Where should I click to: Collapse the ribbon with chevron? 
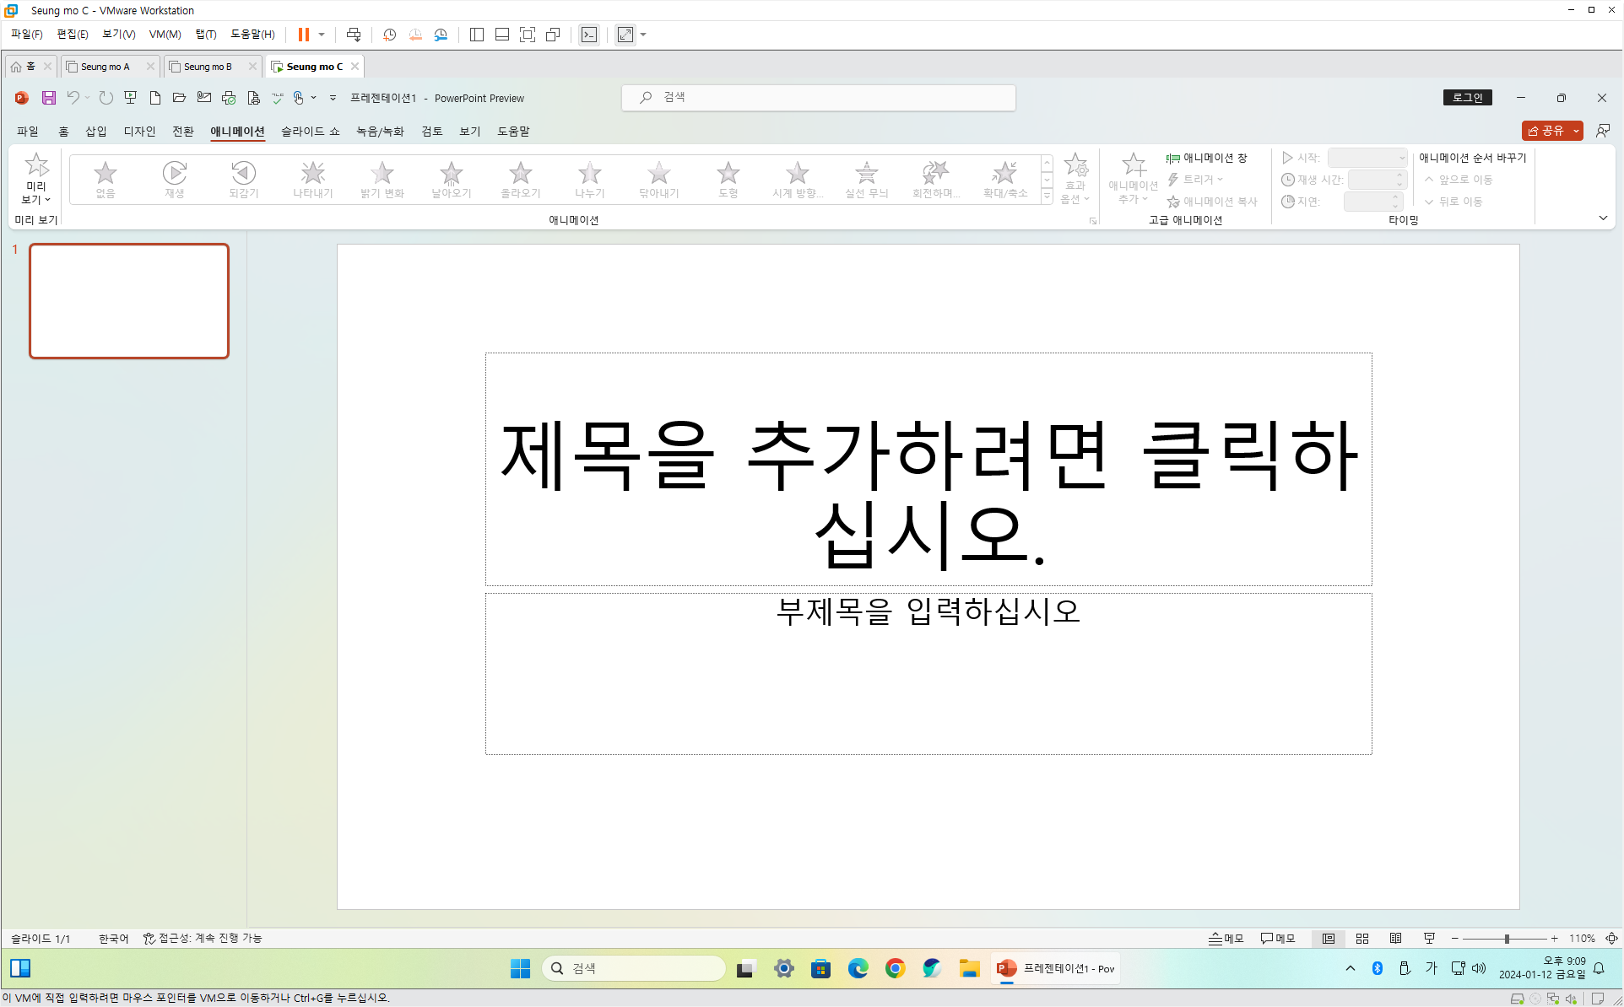pyautogui.click(x=1603, y=218)
